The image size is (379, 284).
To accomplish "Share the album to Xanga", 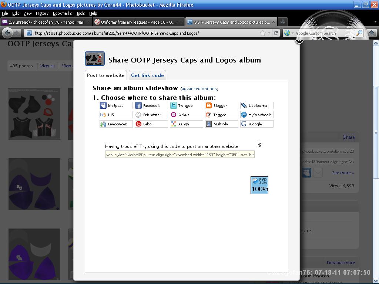I will tap(187, 124).
